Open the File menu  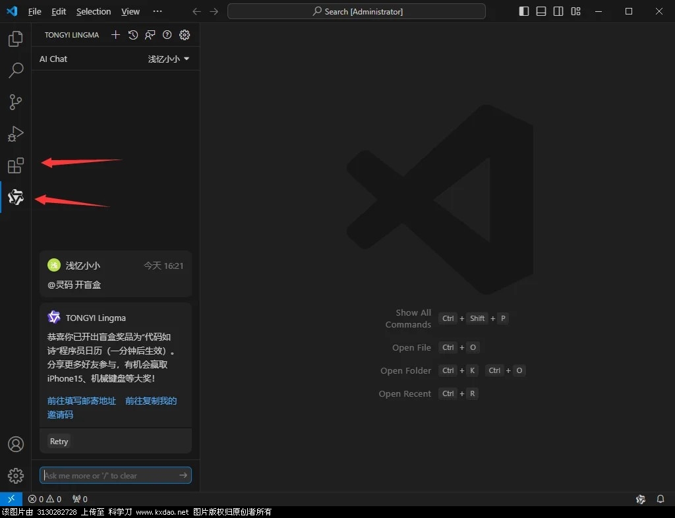point(34,12)
